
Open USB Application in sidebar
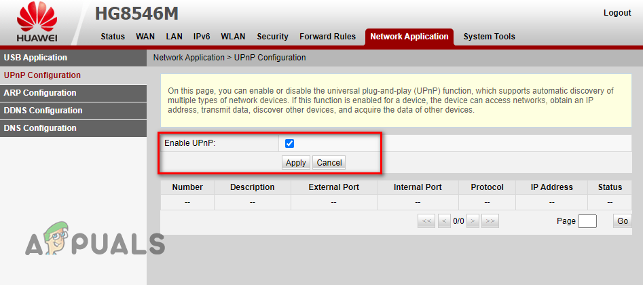coord(73,58)
